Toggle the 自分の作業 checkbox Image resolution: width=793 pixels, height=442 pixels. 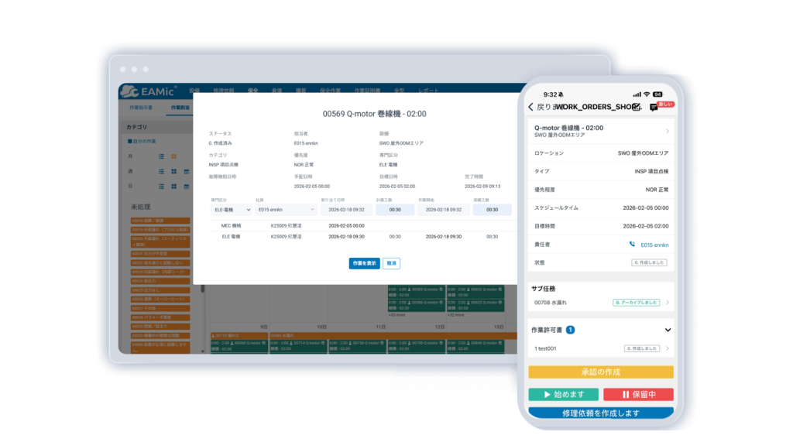(130, 141)
